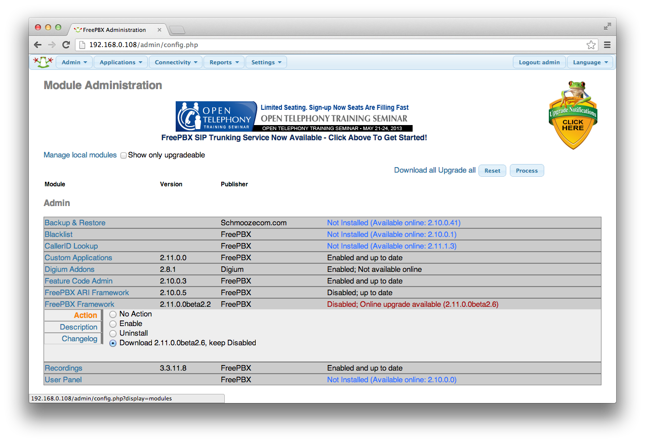This screenshot has width=645, height=443.
Task: Click the Digium publisher cell
Action: click(232, 269)
